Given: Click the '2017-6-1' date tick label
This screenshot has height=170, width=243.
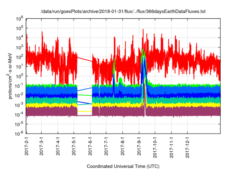Looking at the screenshot, I should click(90, 146).
